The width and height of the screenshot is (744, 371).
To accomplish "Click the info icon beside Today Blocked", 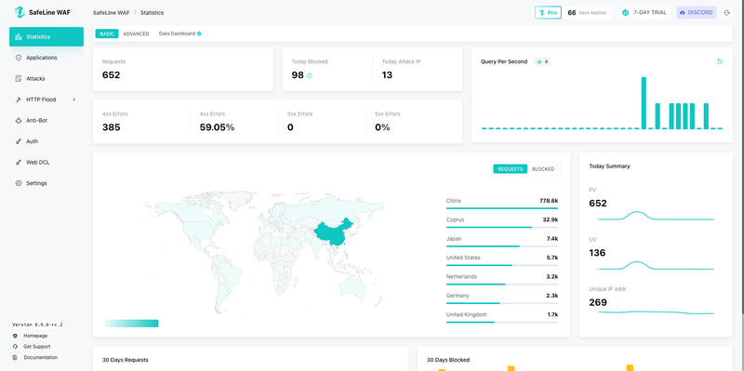I will tap(310, 75).
